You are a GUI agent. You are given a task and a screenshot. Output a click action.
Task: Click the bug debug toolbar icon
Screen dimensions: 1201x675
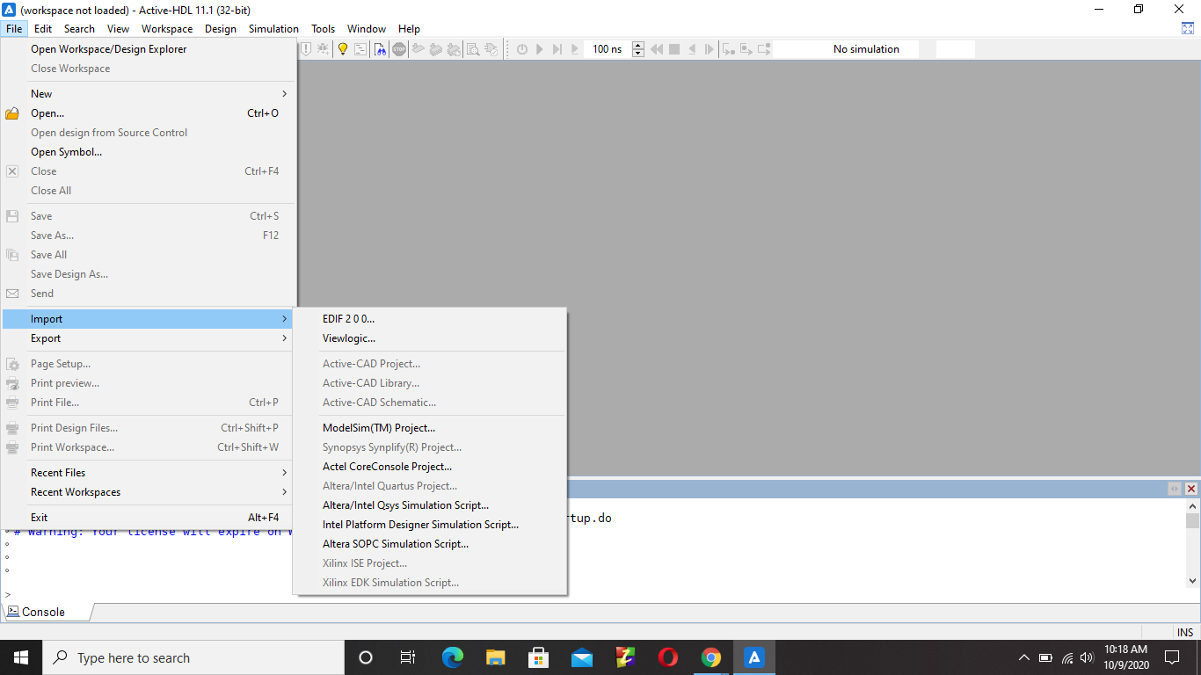click(324, 49)
